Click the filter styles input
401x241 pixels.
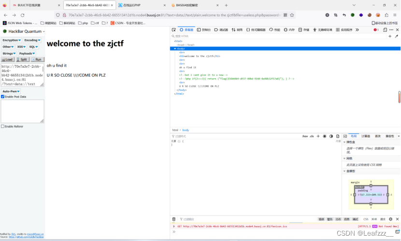click(235, 136)
